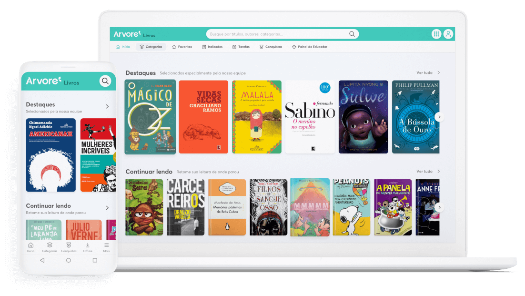Tap the Android recent apps square button
This screenshot has height=296, width=525.
tap(95, 260)
